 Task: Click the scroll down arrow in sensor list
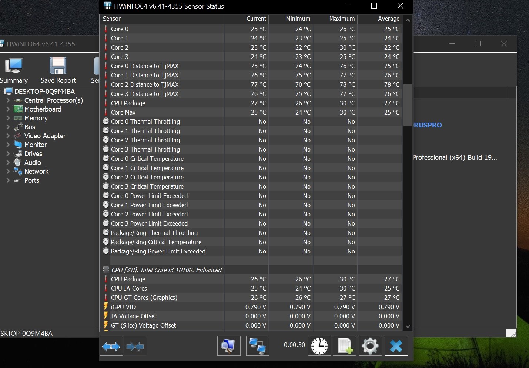[408, 326]
